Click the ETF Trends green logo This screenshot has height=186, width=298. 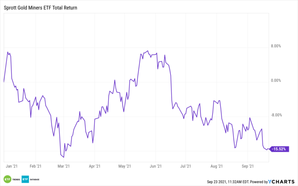click(x=7, y=179)
